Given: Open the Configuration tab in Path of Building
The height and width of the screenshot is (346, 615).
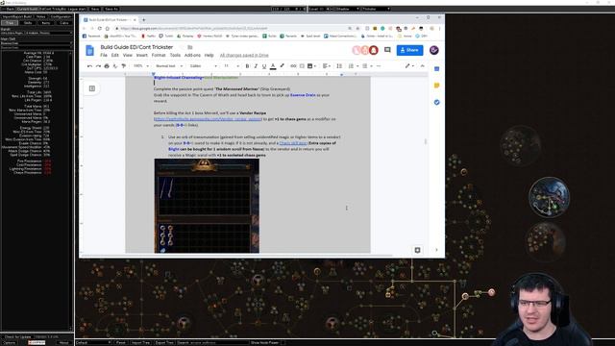Looking at the screenshot, I should 61,16.
